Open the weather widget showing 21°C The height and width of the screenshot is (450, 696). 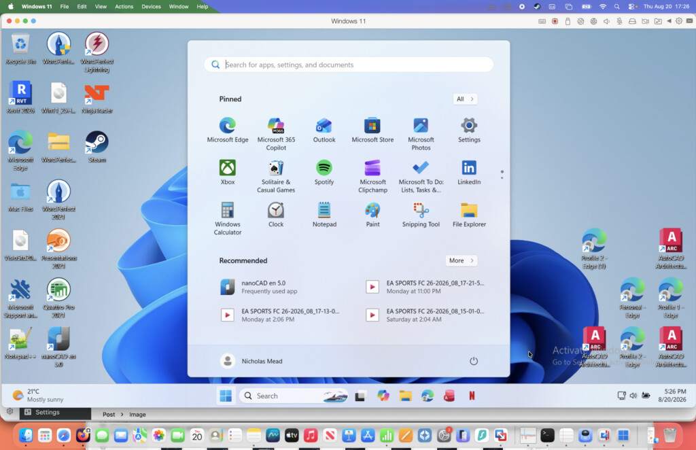[38, 396]
